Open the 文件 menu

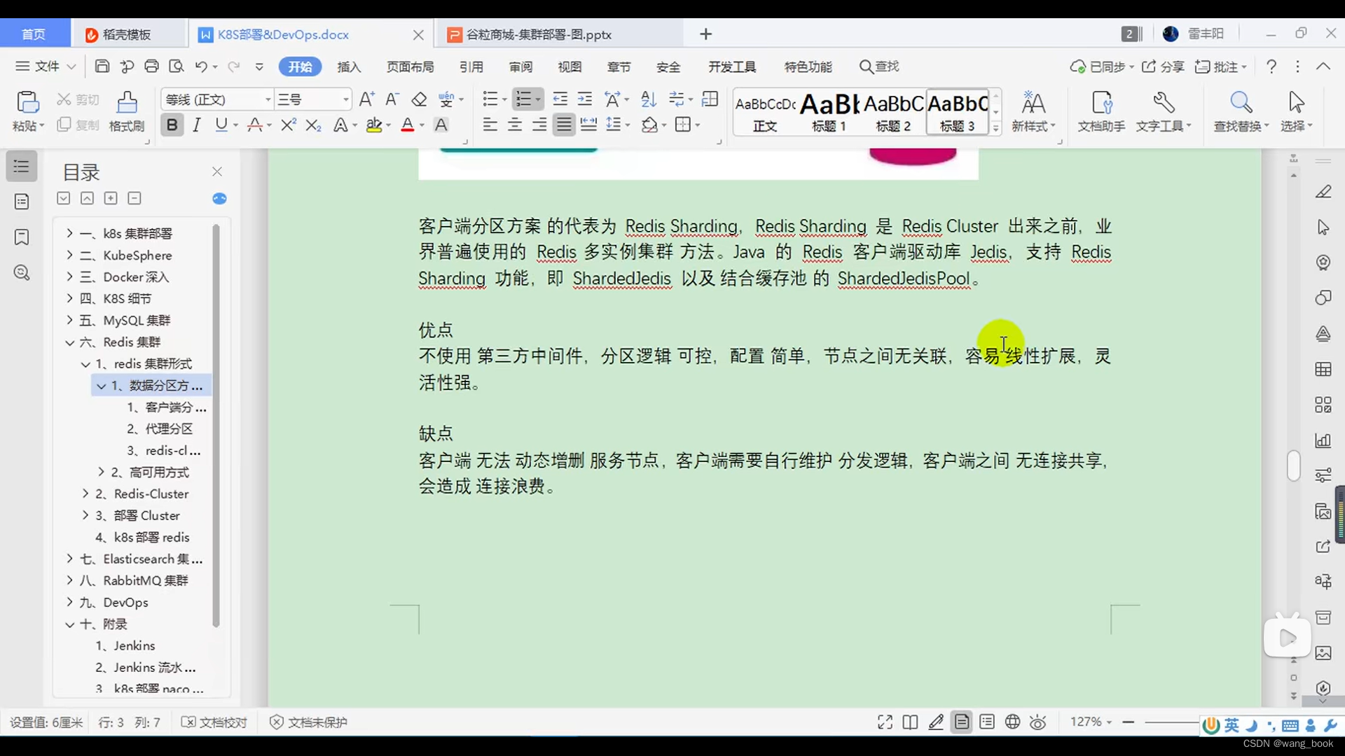tap(46, 66)
